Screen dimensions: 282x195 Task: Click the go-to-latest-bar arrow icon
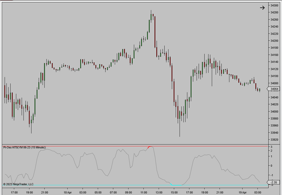(x=262, y=7)
